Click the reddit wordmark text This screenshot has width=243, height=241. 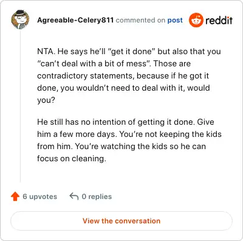click(x=219, y=21)
